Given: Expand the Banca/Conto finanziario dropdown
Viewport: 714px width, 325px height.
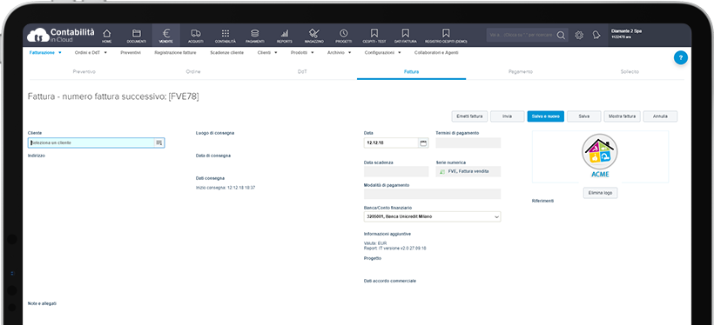Looking at the screenshot, I should point(432,217).
